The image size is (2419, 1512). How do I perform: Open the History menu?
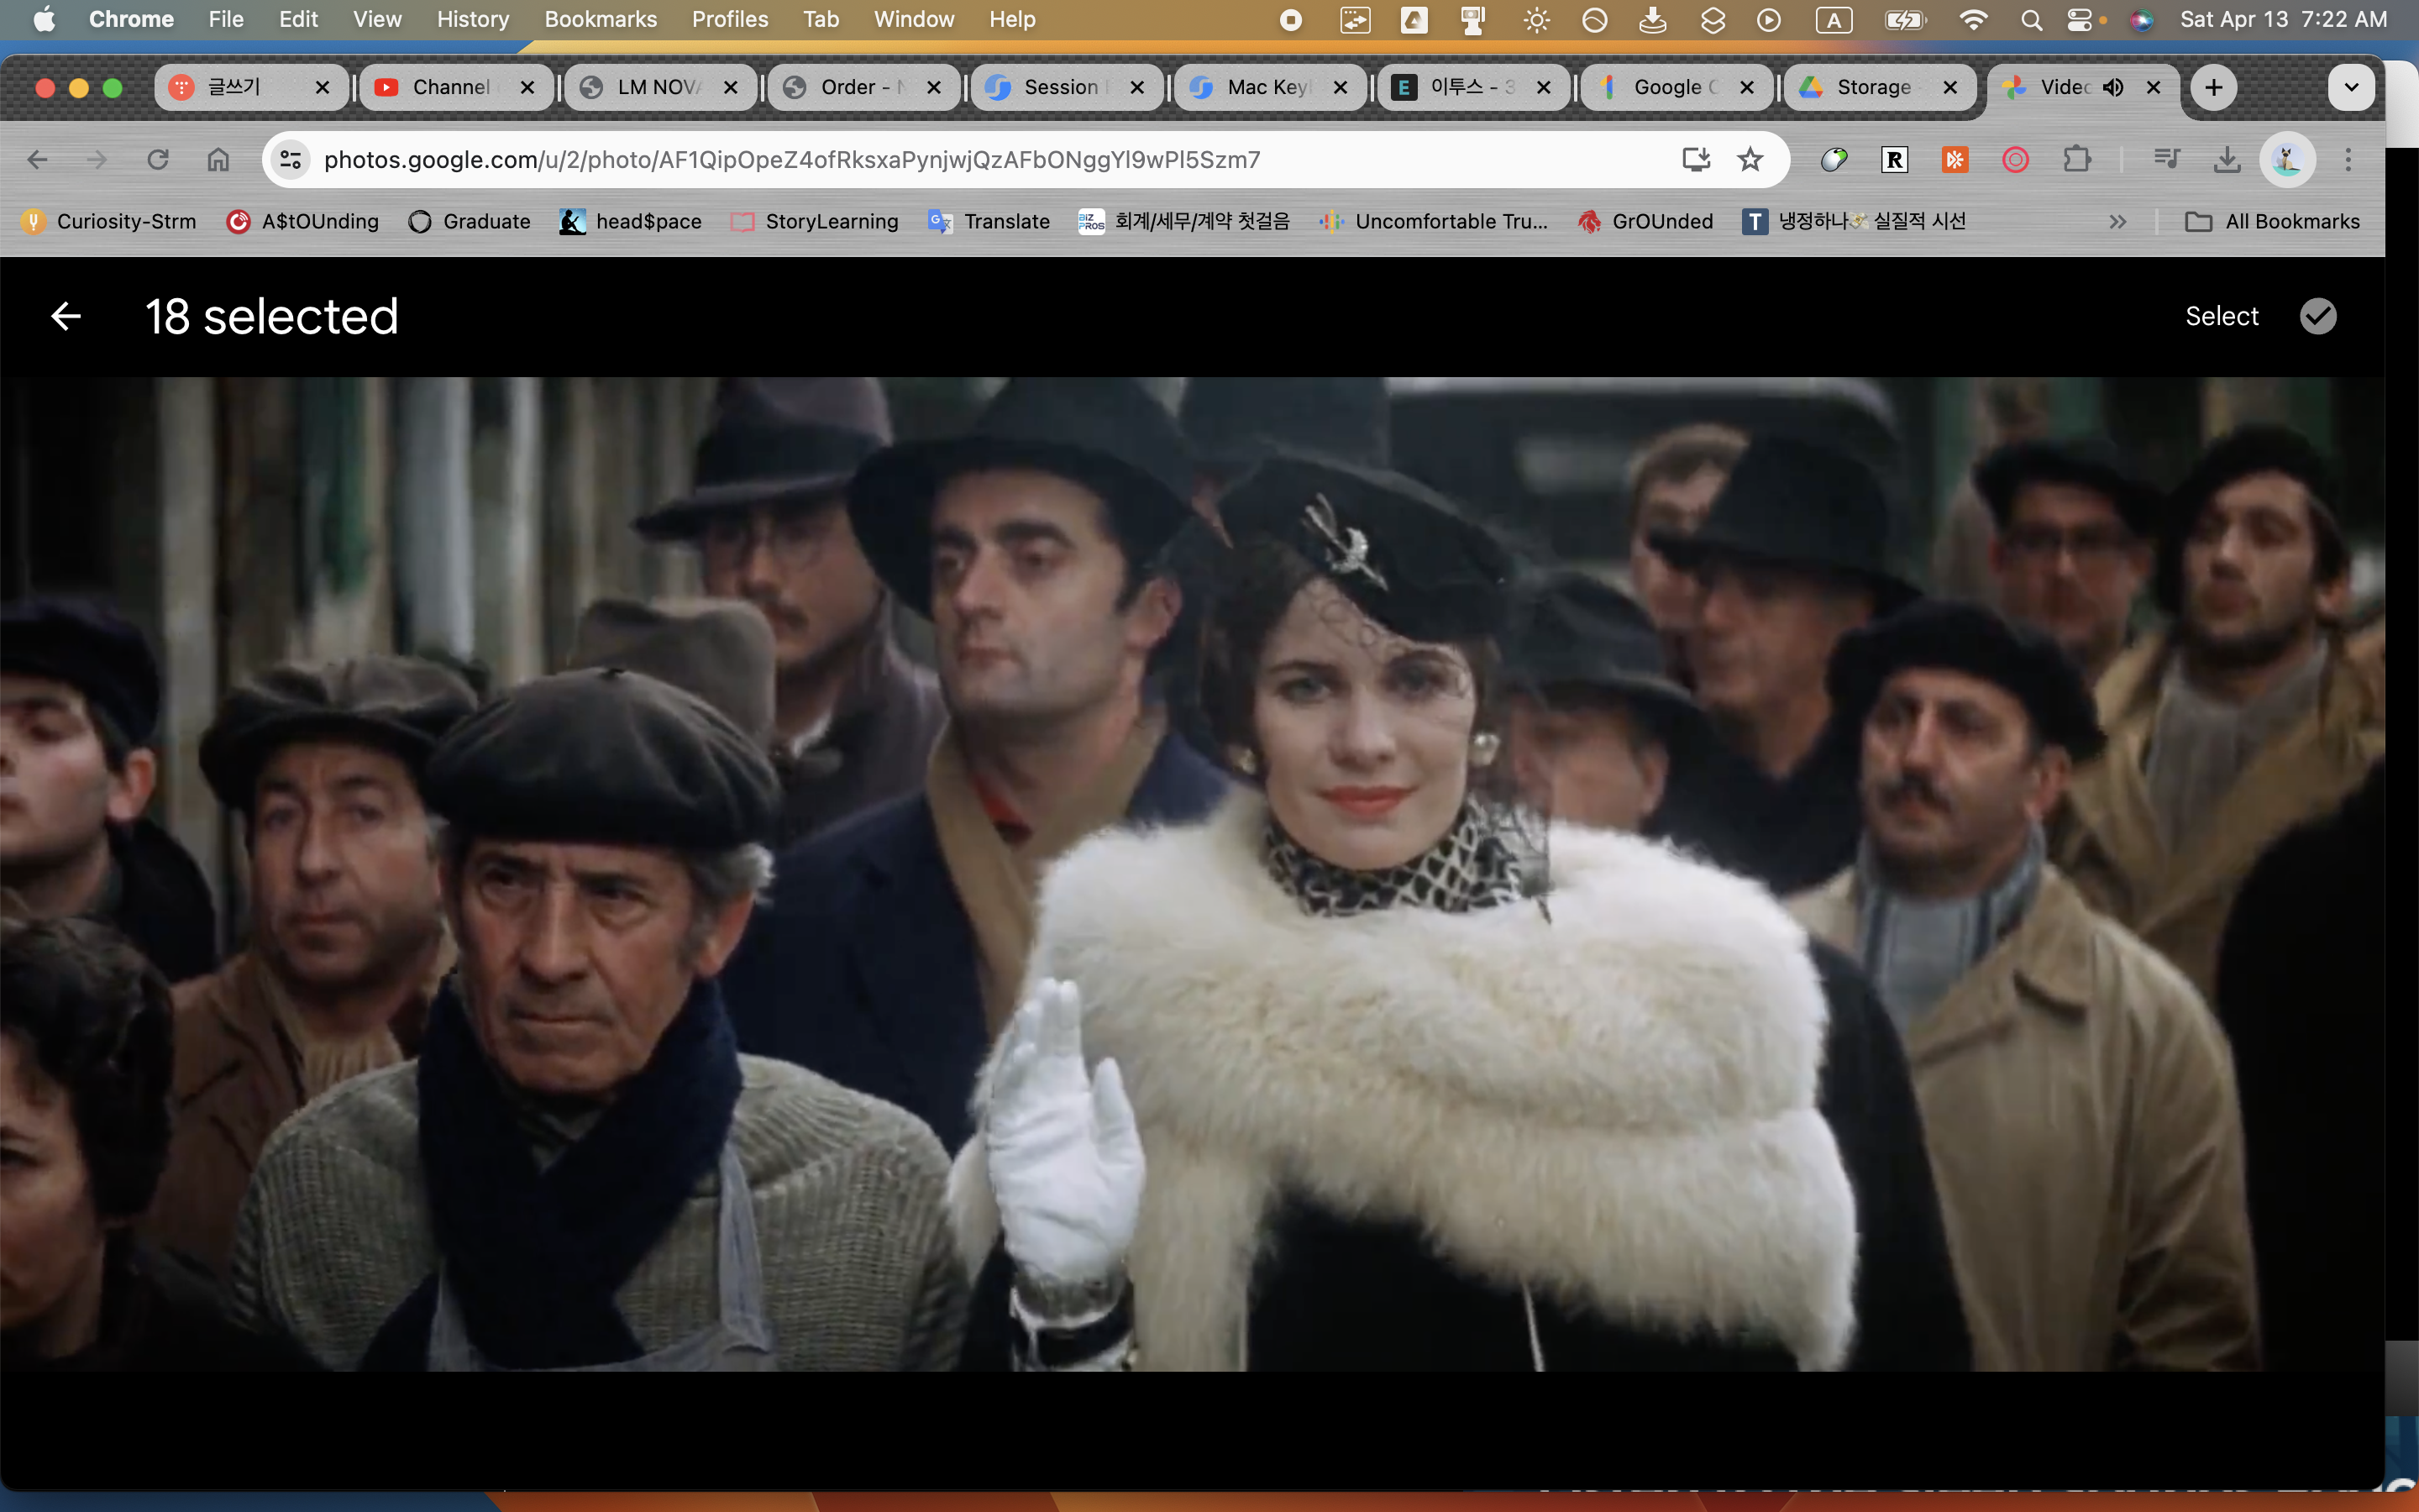473,19
